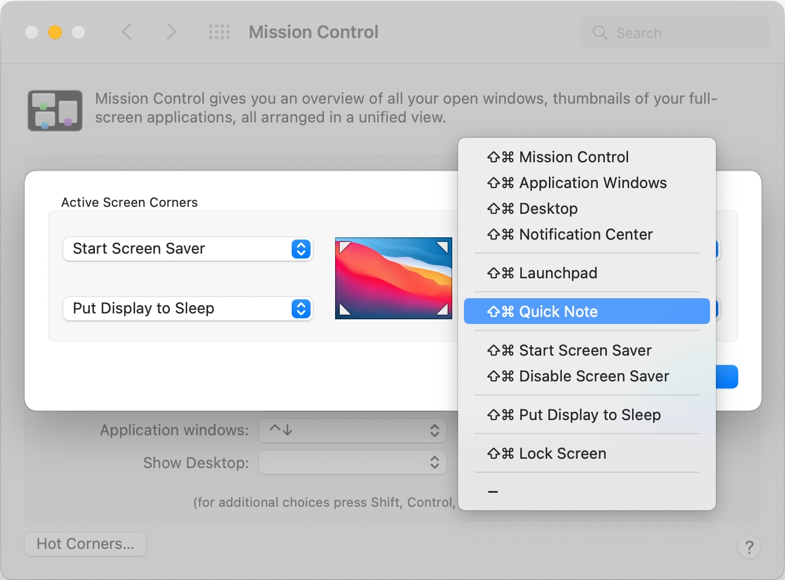Choose Mission Control in the popup menu

click(x=587, y=157)
